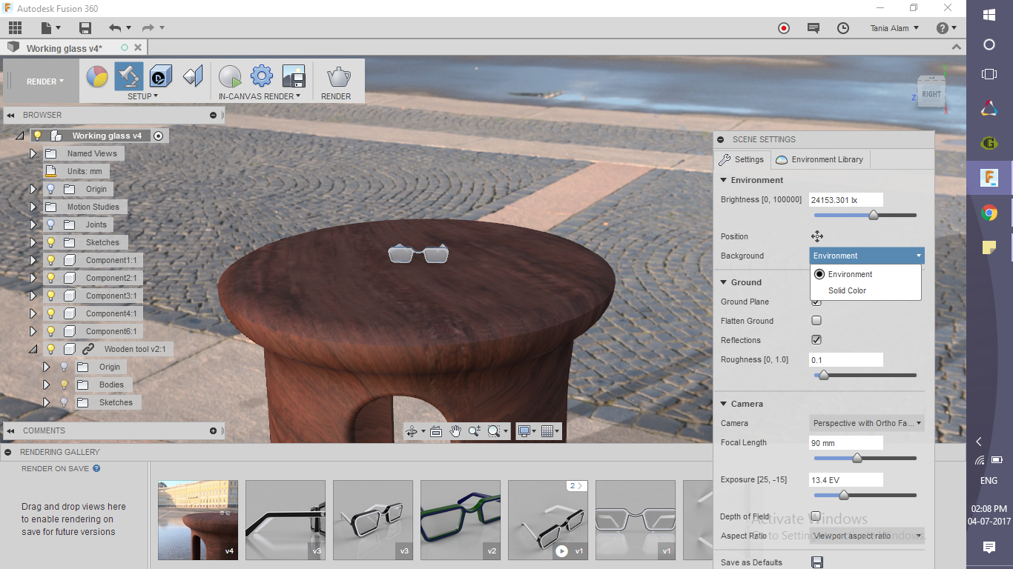Viewport: 1013px width, 569px height.
Task: Open the job status clock icon
Action: 843,28
